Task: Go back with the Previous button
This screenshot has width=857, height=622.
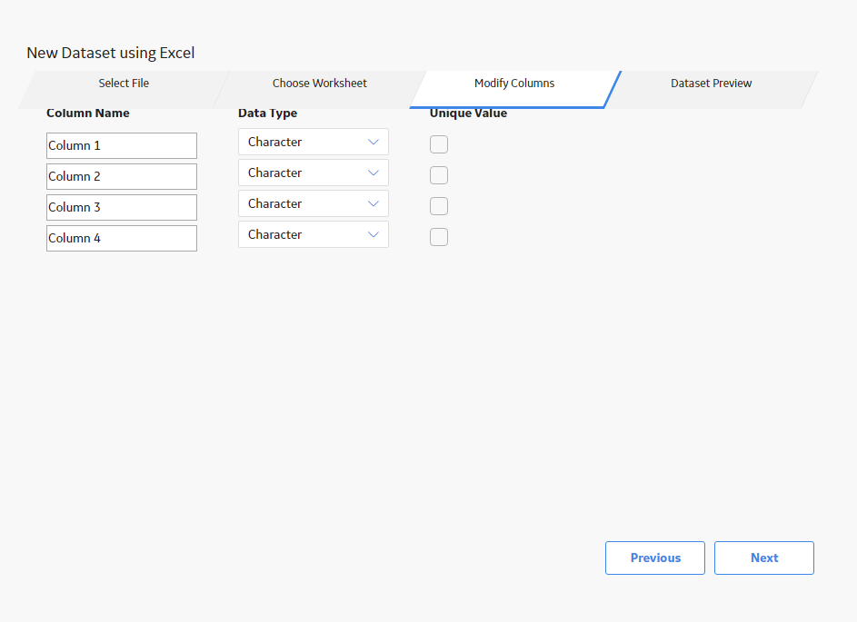Action: 655,558
